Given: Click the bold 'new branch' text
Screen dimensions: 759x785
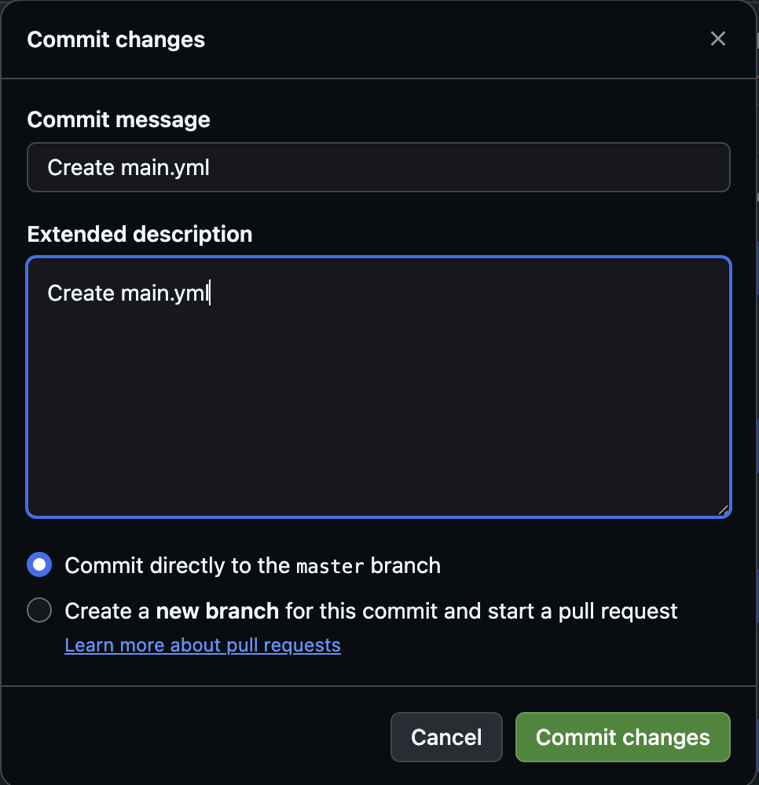Looking at the screenshot, I should [x=218, y=611].
